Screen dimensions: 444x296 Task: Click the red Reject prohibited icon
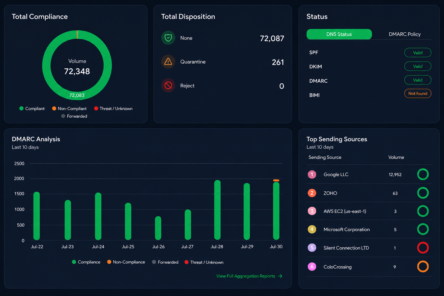click(x=168, y=85)
